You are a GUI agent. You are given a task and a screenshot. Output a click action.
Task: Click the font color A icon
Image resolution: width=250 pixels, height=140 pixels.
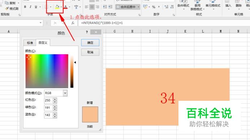click(x=65, y=7)
